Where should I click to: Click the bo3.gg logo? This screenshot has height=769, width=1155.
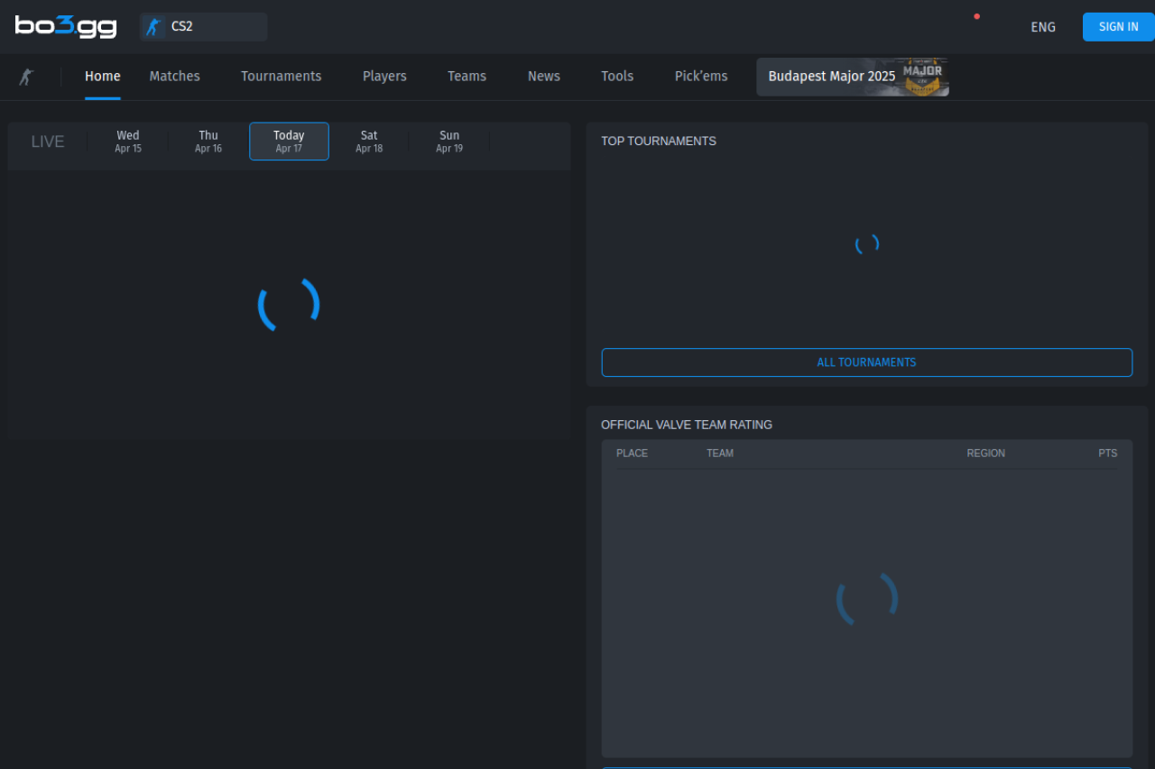tap(66, 26)
